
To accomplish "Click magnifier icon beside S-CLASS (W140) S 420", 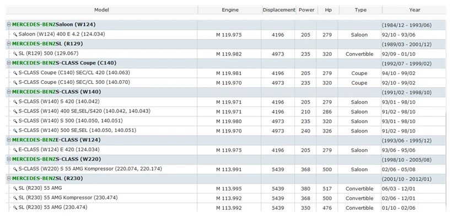I will [15, 102].
